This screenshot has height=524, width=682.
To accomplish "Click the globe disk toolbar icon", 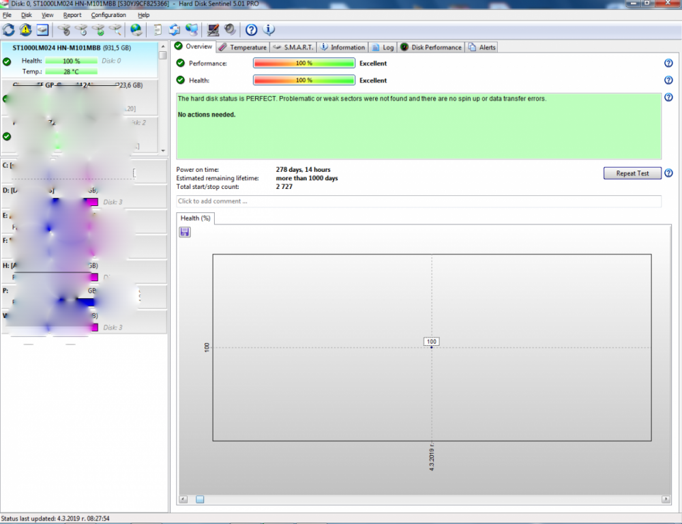I will pos(136,29).
